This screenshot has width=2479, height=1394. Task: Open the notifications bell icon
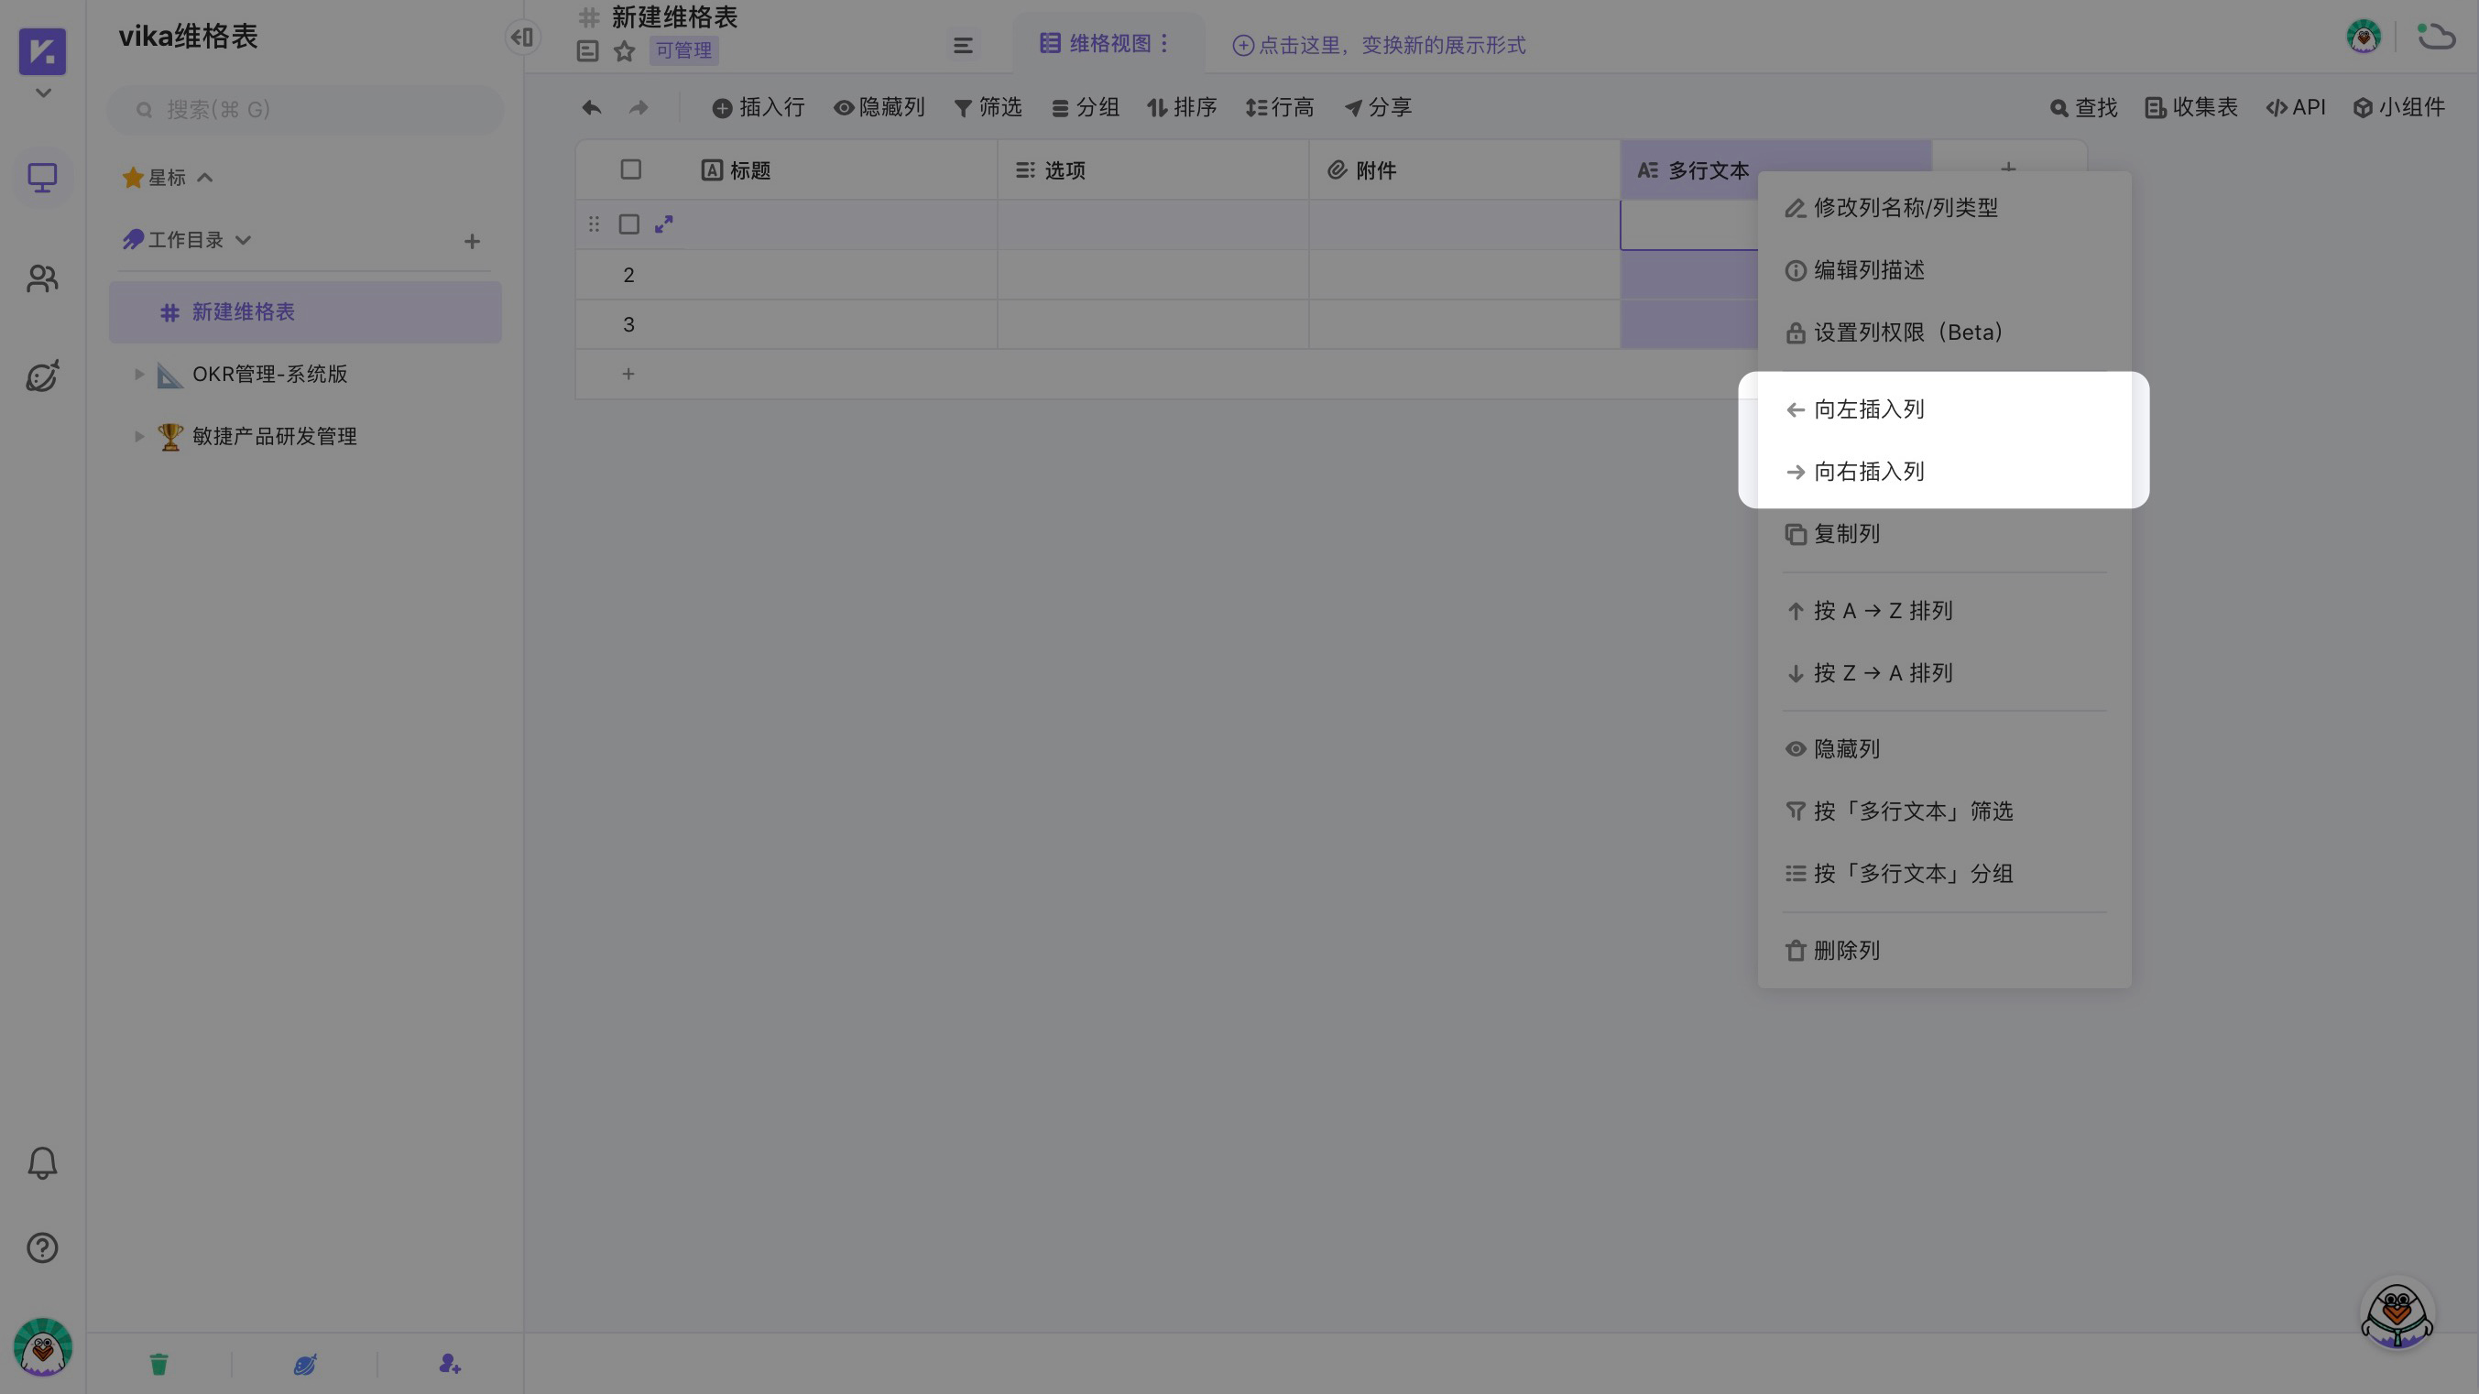click(x=41, y=1162)
